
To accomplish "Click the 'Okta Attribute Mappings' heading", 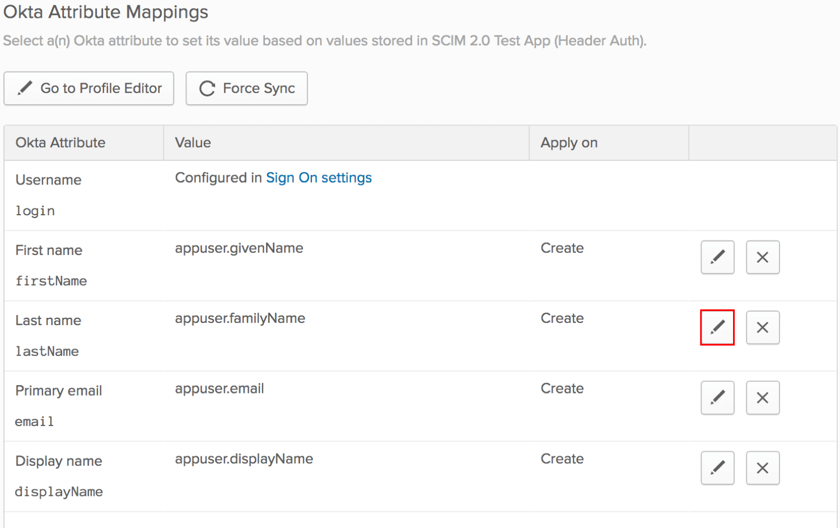I will click(106, 12).
